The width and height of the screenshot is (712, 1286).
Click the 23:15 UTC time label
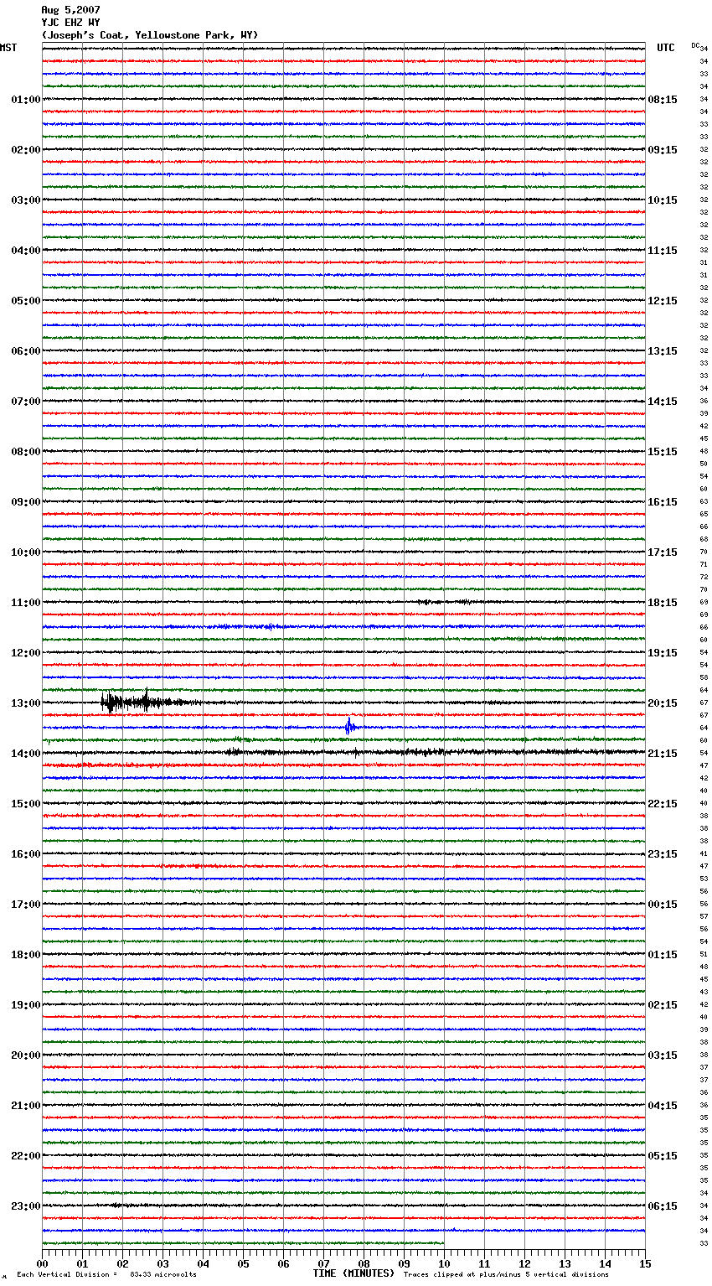click(663, 854)
